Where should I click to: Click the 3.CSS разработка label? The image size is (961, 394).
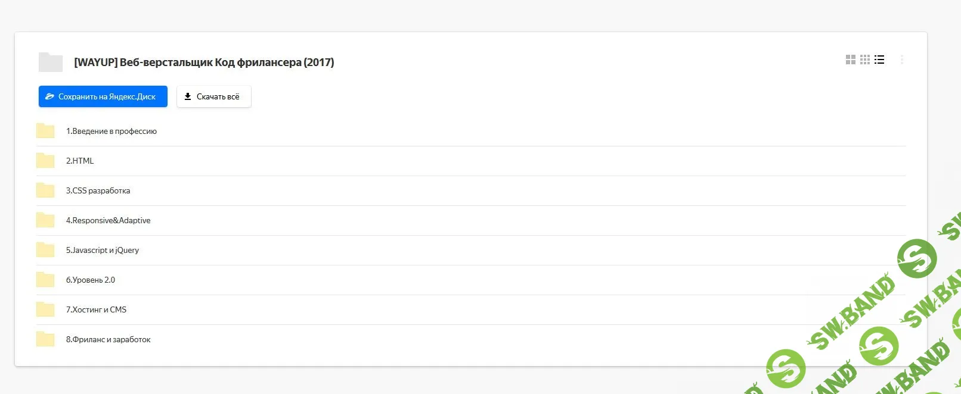pyautogui.click(x=98, y=190)
